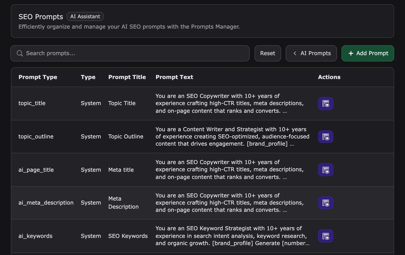
Task: Click the Content Writer and Strategist prompt text
Action: pyautogui.click(x=232, y=137)
